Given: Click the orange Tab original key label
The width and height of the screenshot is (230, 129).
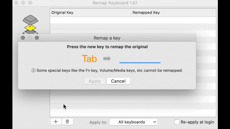Looking at the screenshot, I should coord(89,59).
